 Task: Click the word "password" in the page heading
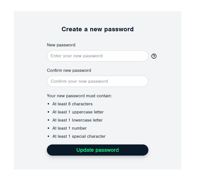[x=119, y=29]
